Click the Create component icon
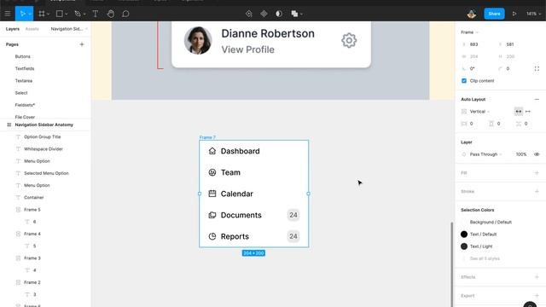Viewport: 546px width, 307px height. [x=264, y=14]
